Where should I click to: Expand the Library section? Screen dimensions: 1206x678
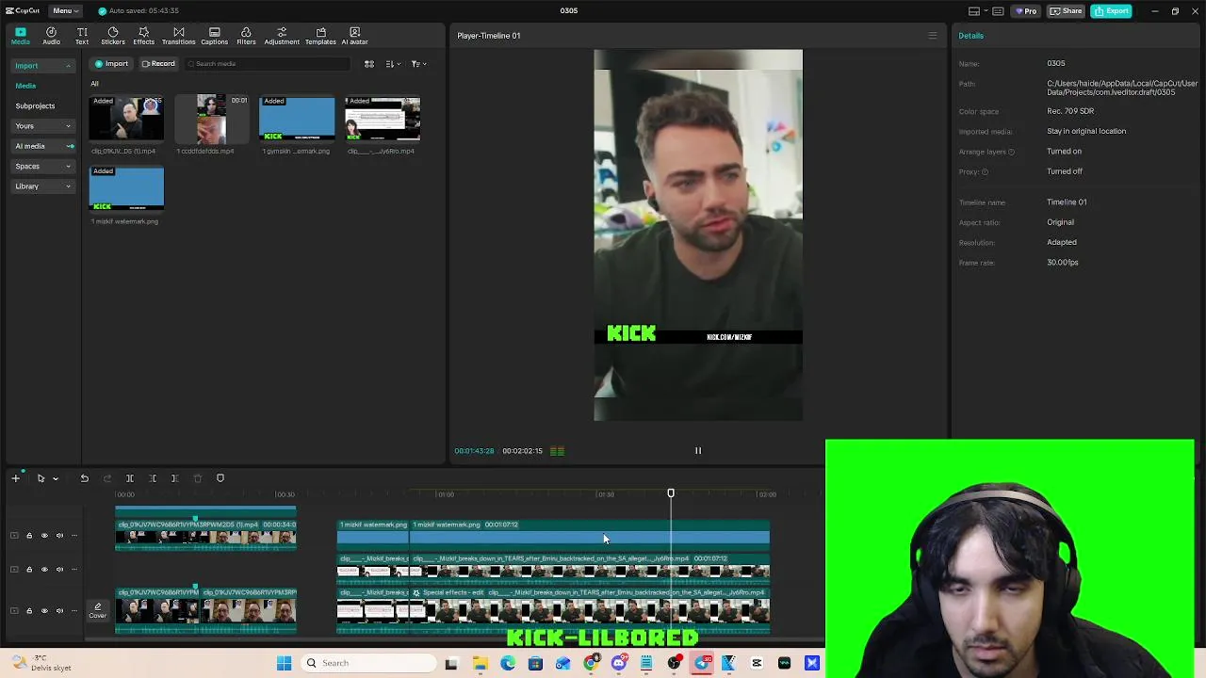point(42,186)
